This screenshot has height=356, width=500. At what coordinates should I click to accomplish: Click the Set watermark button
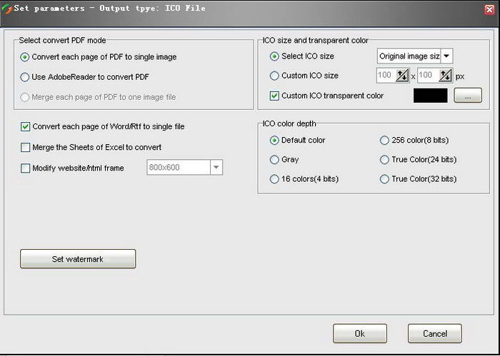(x=78, y=259)
